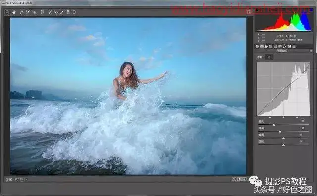
Task: Switch to the Point curve tab
Action: (269, 57)
